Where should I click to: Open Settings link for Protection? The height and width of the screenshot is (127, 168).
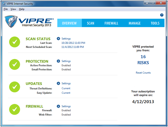click(x=66, y=61)
